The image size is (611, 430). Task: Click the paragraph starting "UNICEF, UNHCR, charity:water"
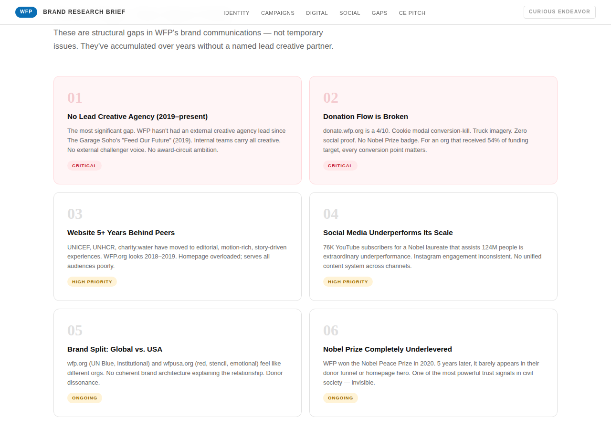pos(177,257)
